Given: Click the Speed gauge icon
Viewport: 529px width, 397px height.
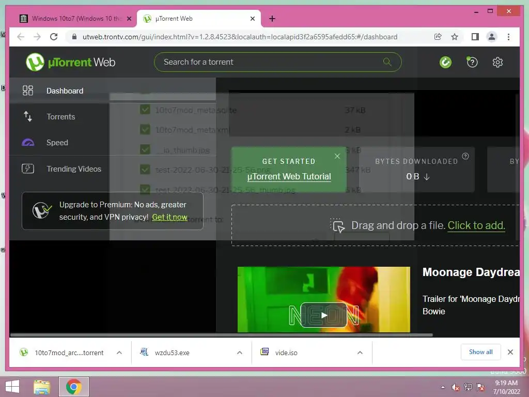Looking at the screenshot, I should pyautogui.click(x=28, y=143).
